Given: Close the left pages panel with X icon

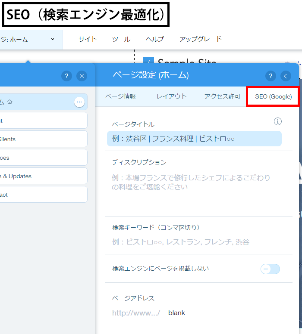Looking at the screenshot, I should [x=82, y=76].
